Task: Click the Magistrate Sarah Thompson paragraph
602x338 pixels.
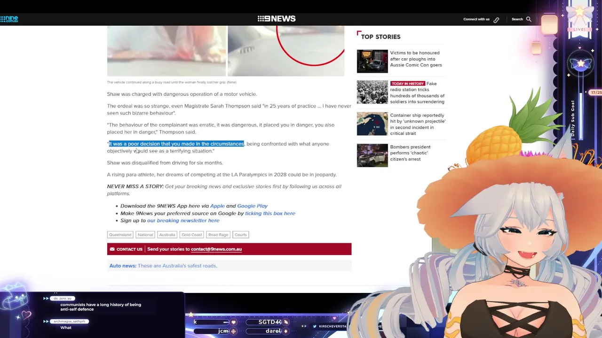Action: (229, 109)
